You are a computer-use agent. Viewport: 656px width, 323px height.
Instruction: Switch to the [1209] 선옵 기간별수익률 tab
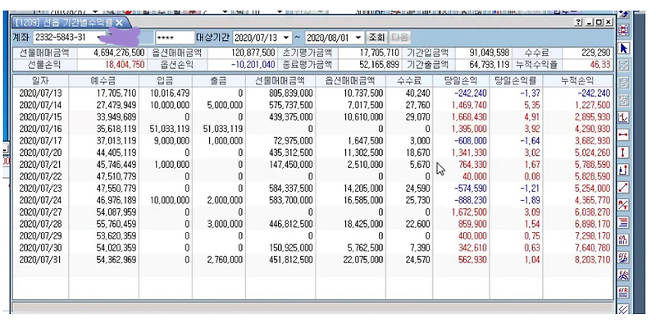coord(68,23)
